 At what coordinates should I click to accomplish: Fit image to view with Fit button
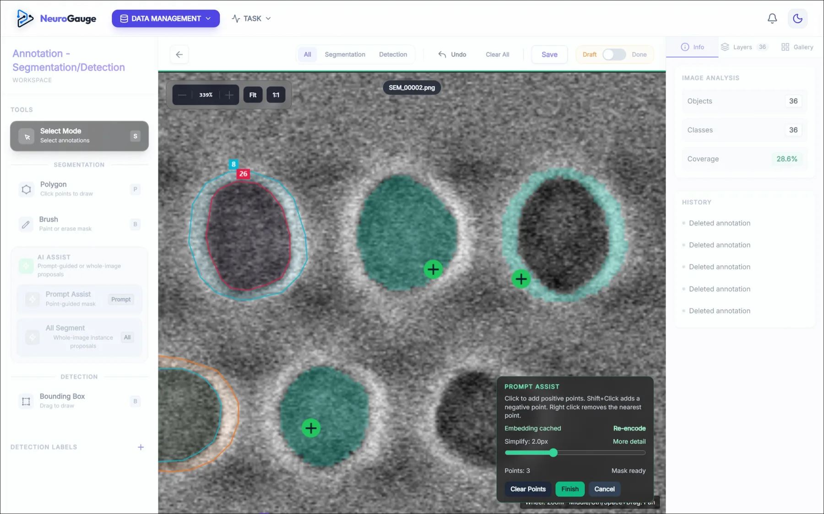coord(253,95)
